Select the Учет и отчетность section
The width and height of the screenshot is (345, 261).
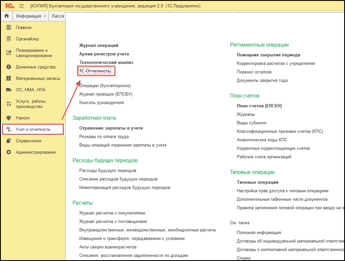33,129
